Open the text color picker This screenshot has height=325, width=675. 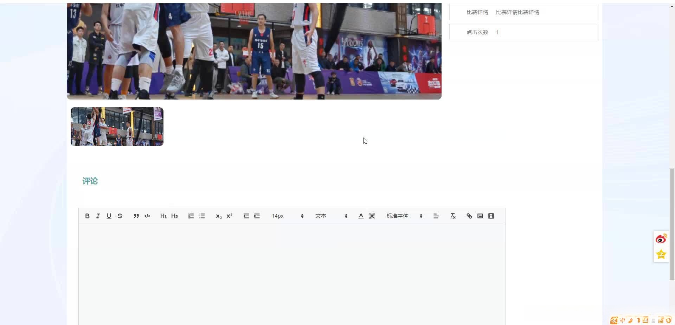click(361, 216)
